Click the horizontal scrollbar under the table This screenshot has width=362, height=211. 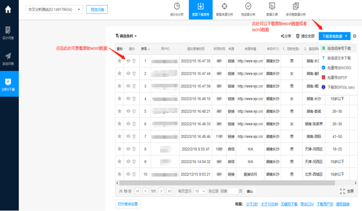tap(227, 183)
